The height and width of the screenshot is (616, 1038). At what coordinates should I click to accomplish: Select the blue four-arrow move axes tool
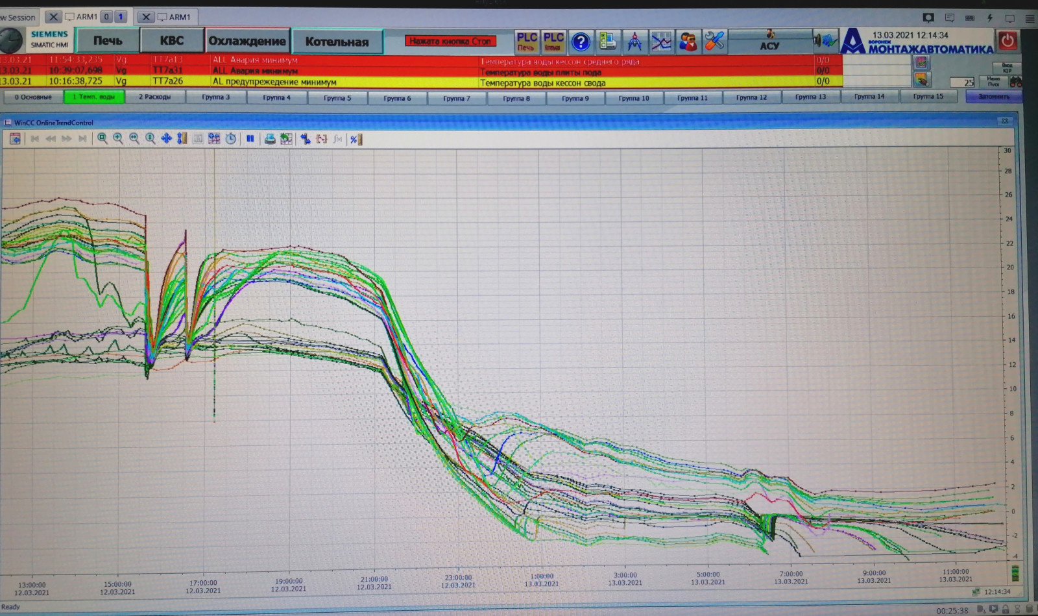[166, 139]
